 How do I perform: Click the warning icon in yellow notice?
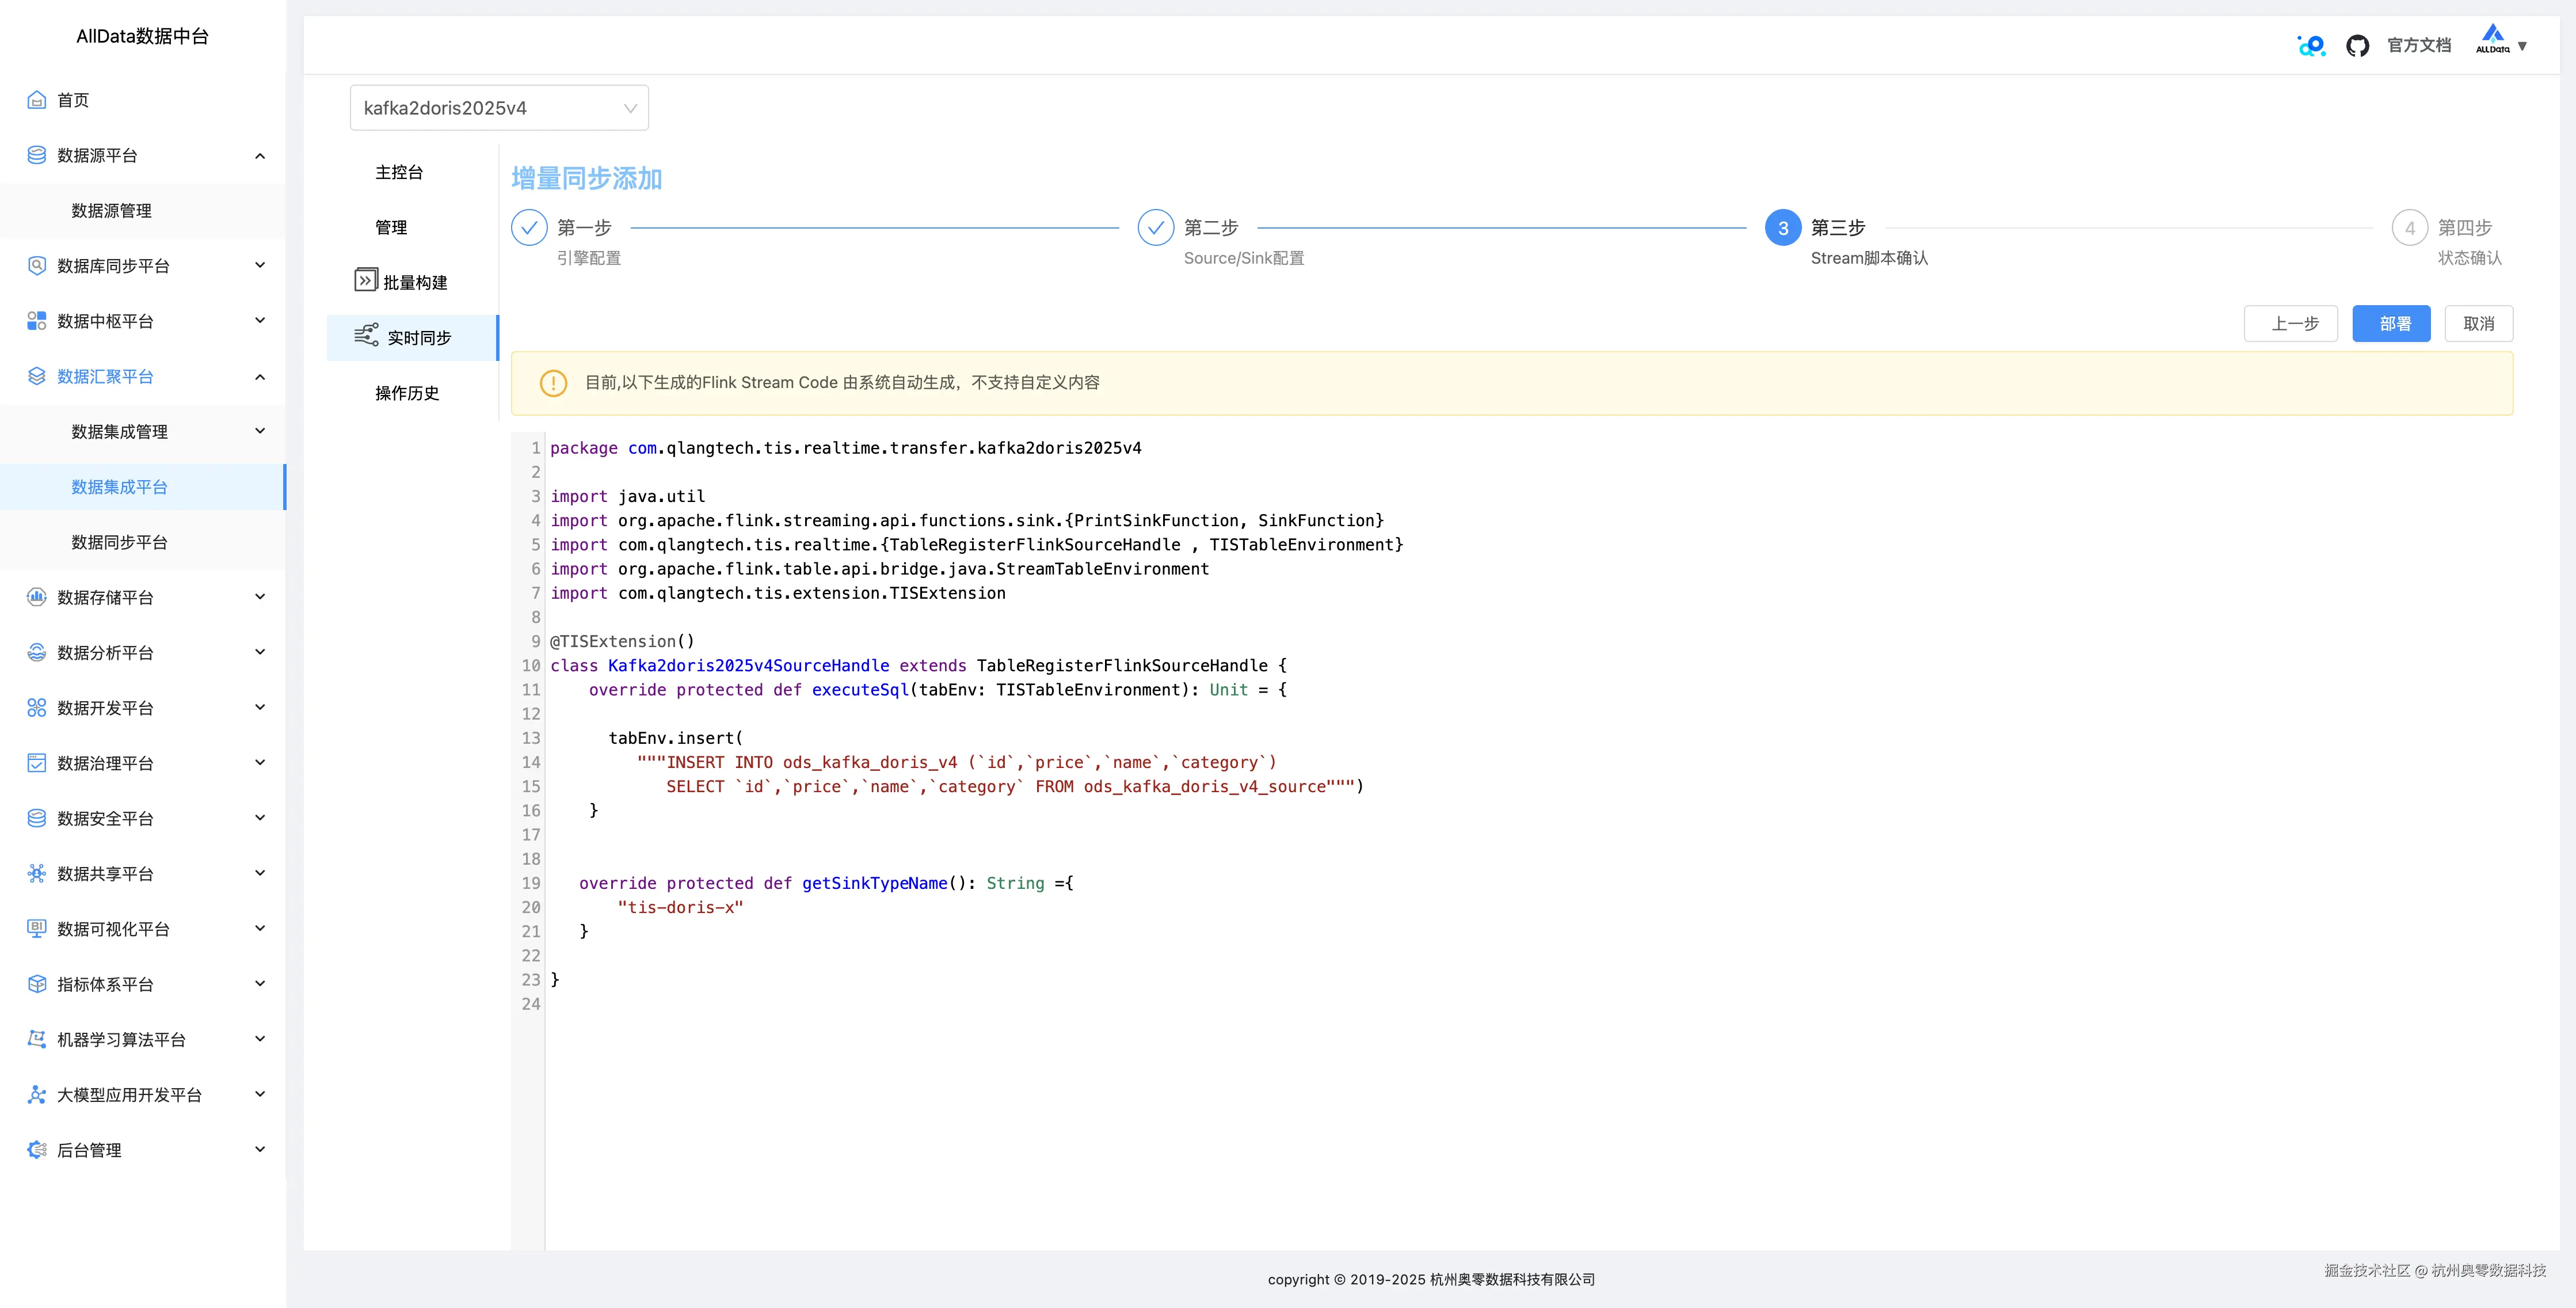coord(553,383)
